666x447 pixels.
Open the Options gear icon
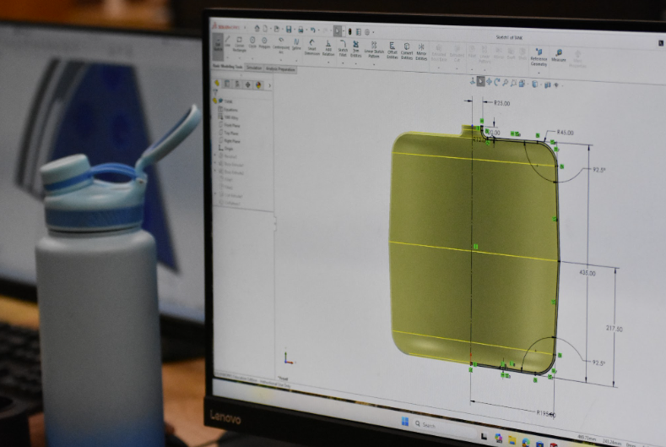367,32
